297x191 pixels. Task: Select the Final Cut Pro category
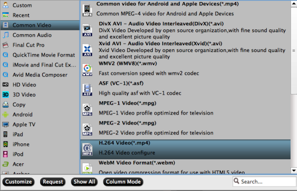[40, 45]
